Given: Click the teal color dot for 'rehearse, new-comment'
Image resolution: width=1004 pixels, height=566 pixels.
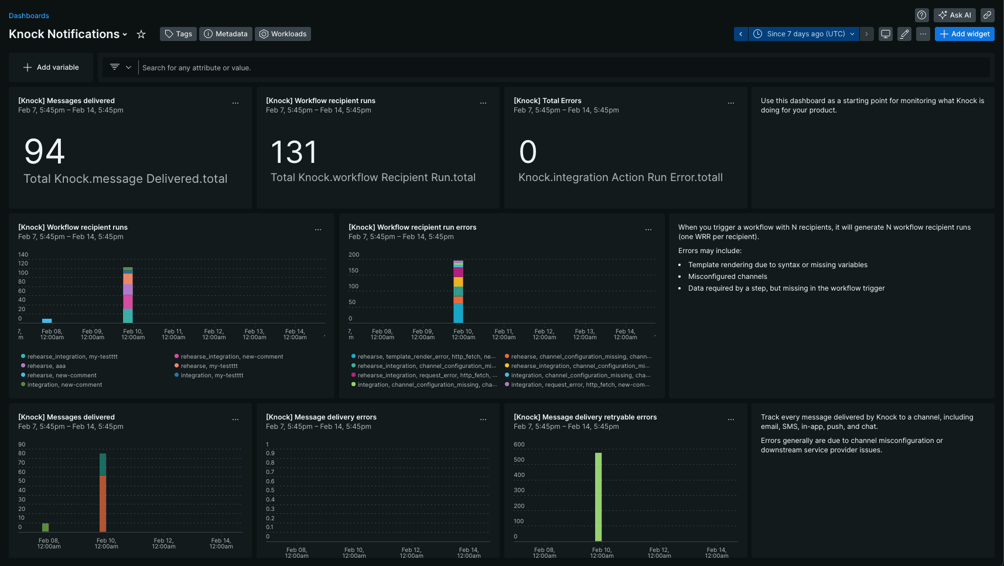Looking at the screenshot, I should (23, 375).
